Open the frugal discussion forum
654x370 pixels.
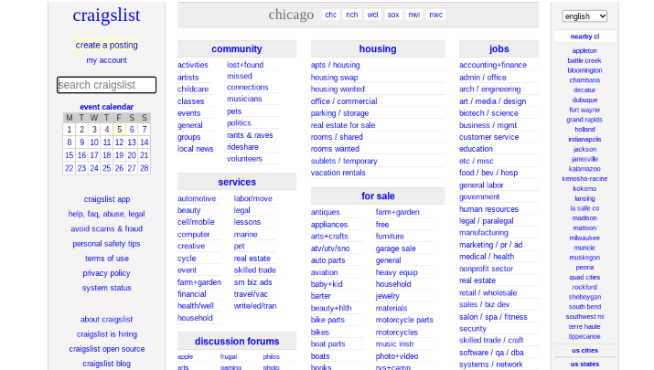click(229, 356)
